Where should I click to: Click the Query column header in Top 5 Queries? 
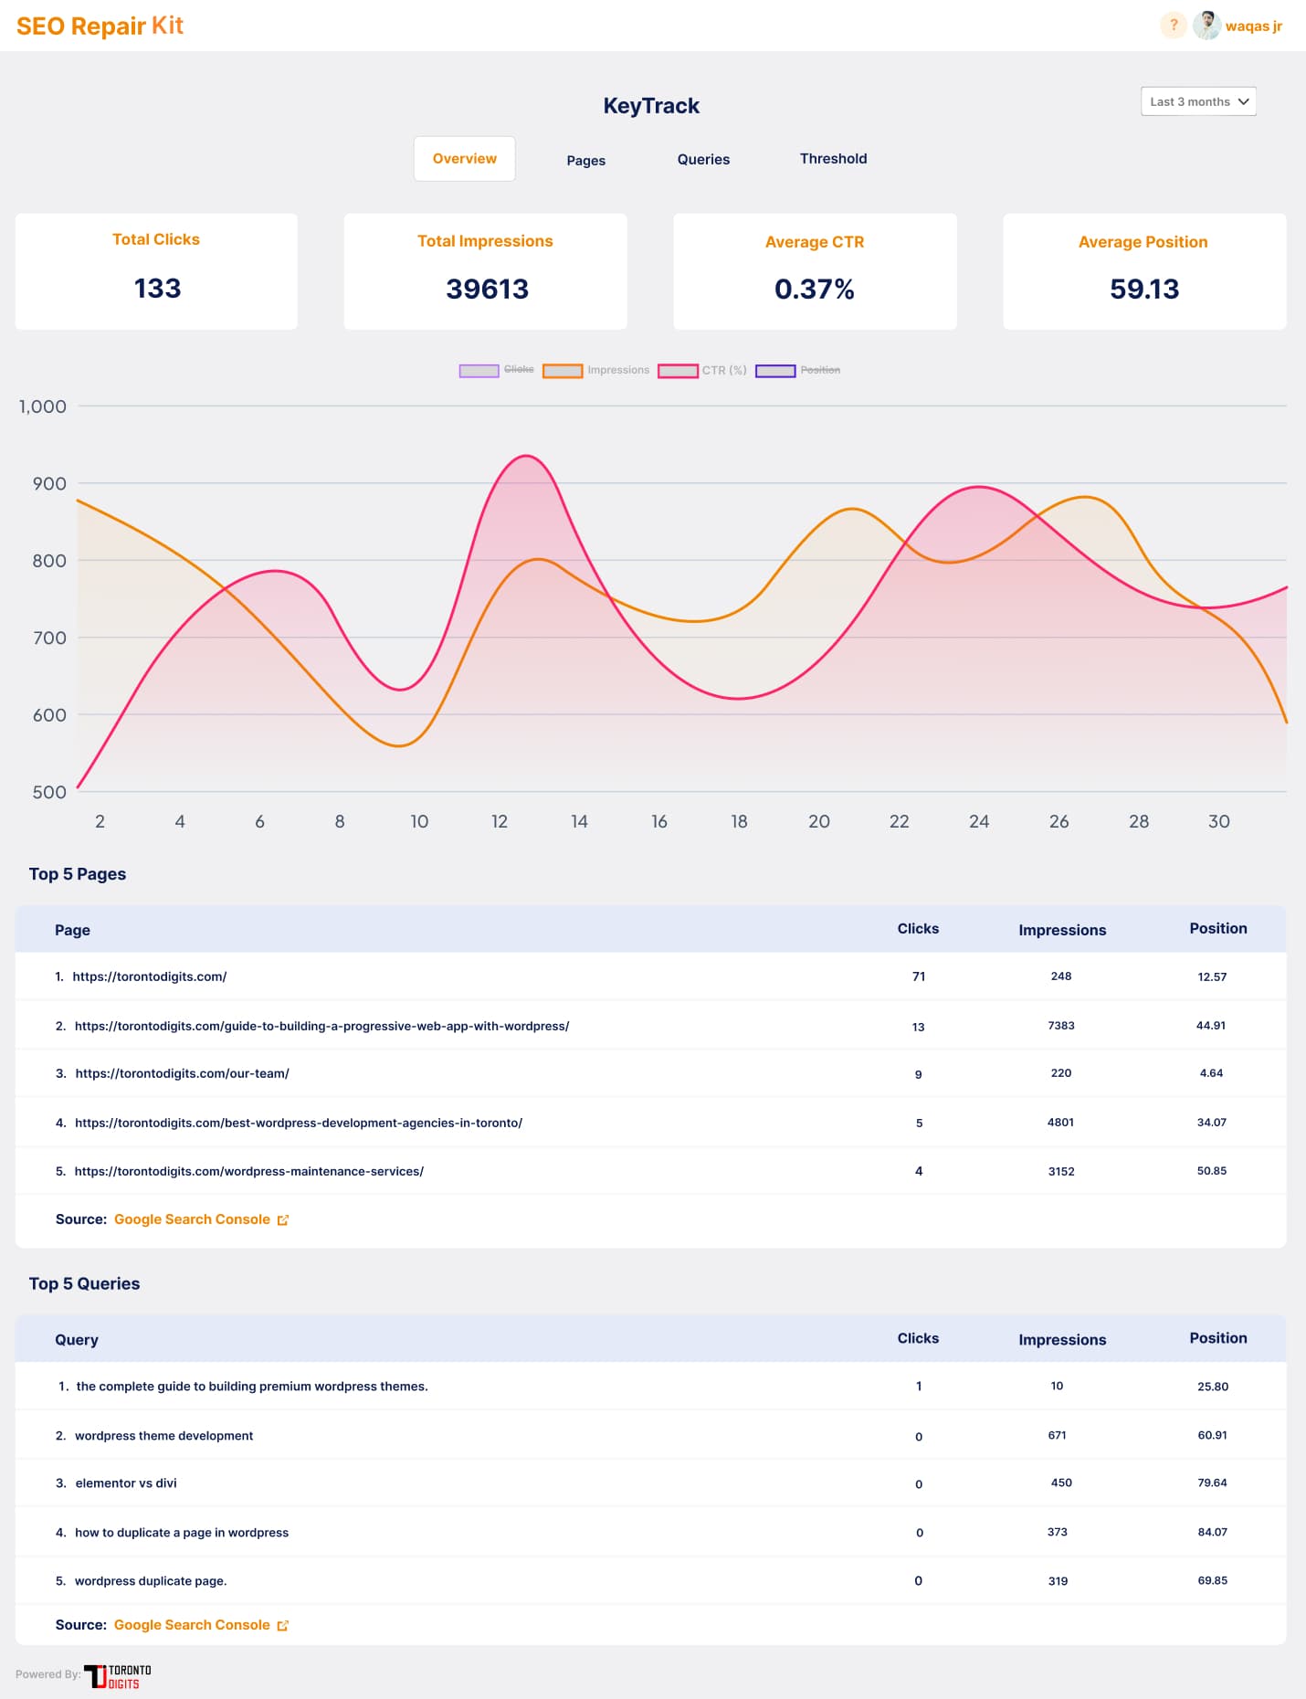click(x=77, y=1340)
